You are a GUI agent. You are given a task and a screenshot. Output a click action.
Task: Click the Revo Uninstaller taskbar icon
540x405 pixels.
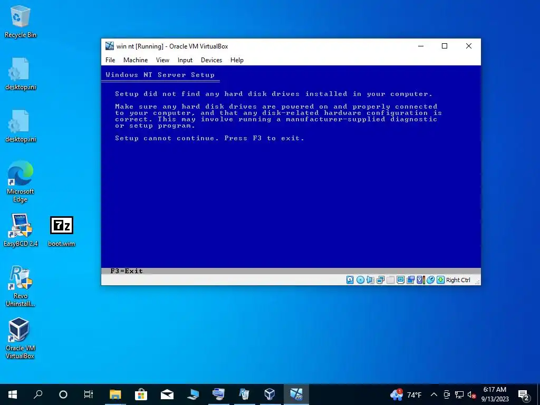pyautogui.click(x=244, y=394)
